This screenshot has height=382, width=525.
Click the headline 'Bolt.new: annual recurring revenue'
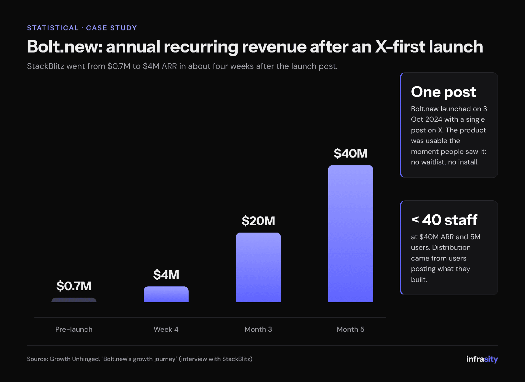click(x=255, y=47)
